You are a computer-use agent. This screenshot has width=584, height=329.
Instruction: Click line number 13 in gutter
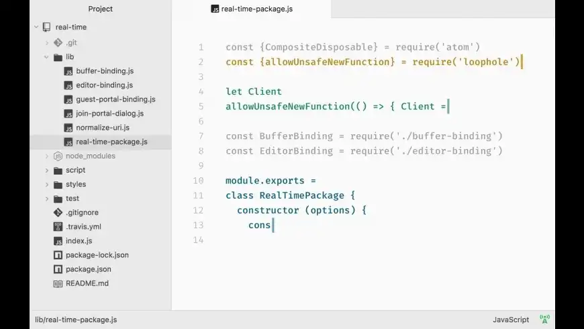(x=198, y=225)
